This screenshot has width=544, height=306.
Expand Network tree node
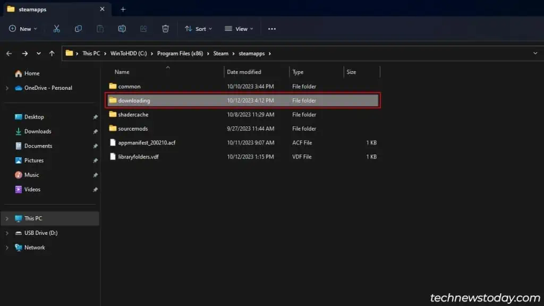[7, 248]
